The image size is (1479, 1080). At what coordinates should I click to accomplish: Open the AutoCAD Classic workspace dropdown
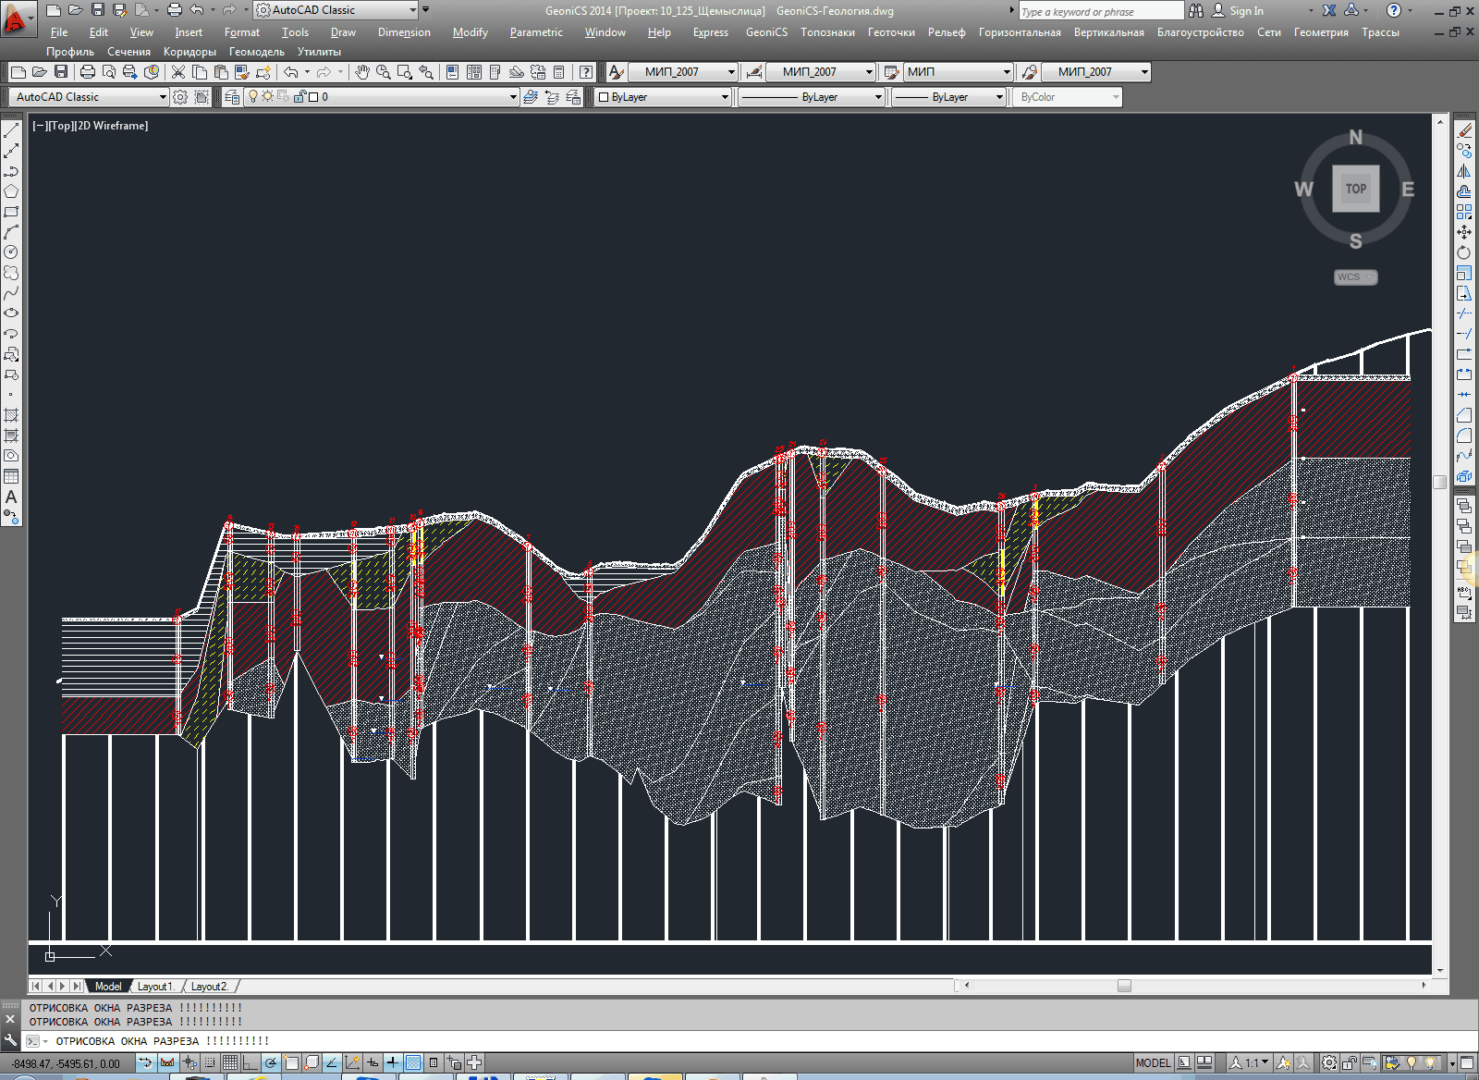pos(91,97)
